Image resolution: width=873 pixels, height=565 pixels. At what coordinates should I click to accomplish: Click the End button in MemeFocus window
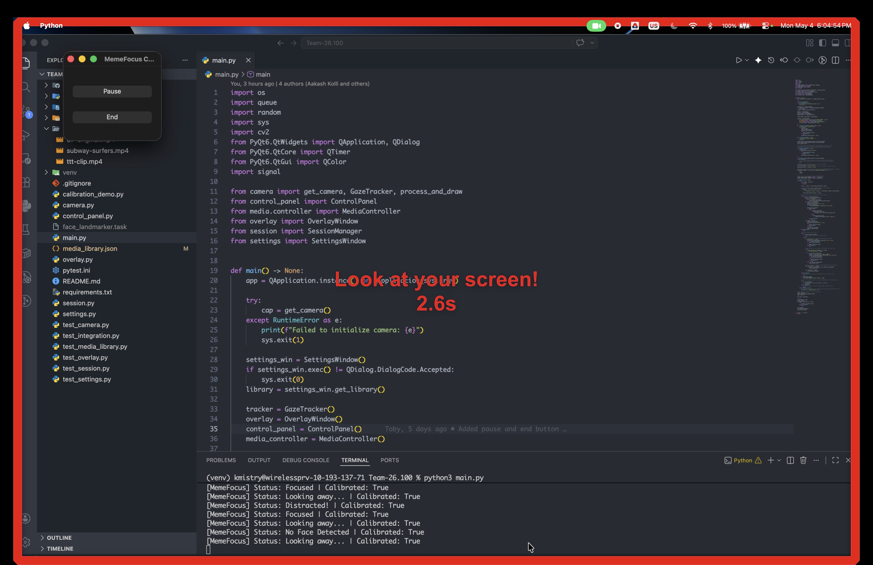(x=112, y=117)
